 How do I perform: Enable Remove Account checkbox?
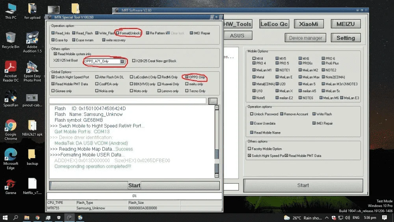coord(282,114)
